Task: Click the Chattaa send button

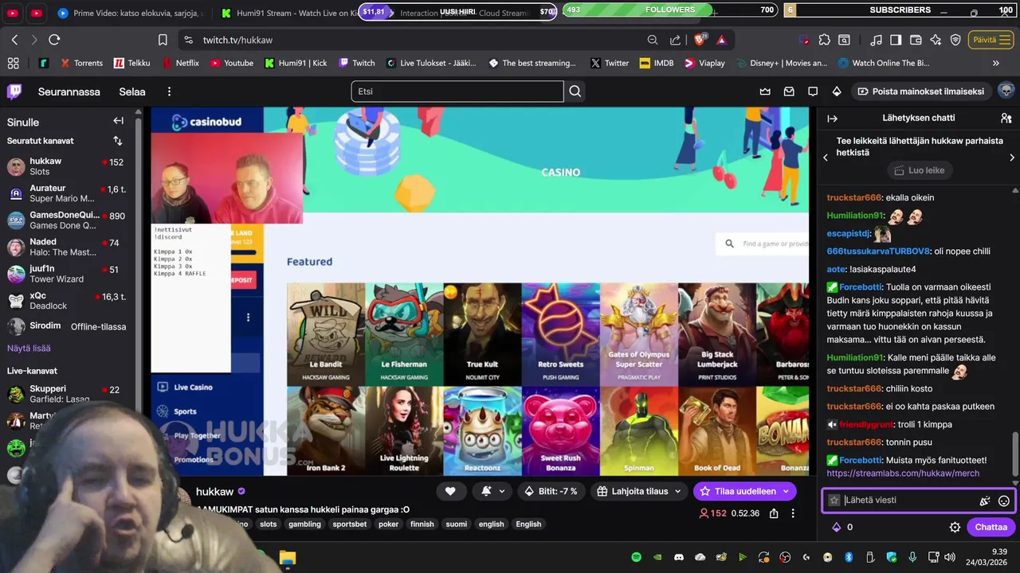Action: (x=991, y=527)
